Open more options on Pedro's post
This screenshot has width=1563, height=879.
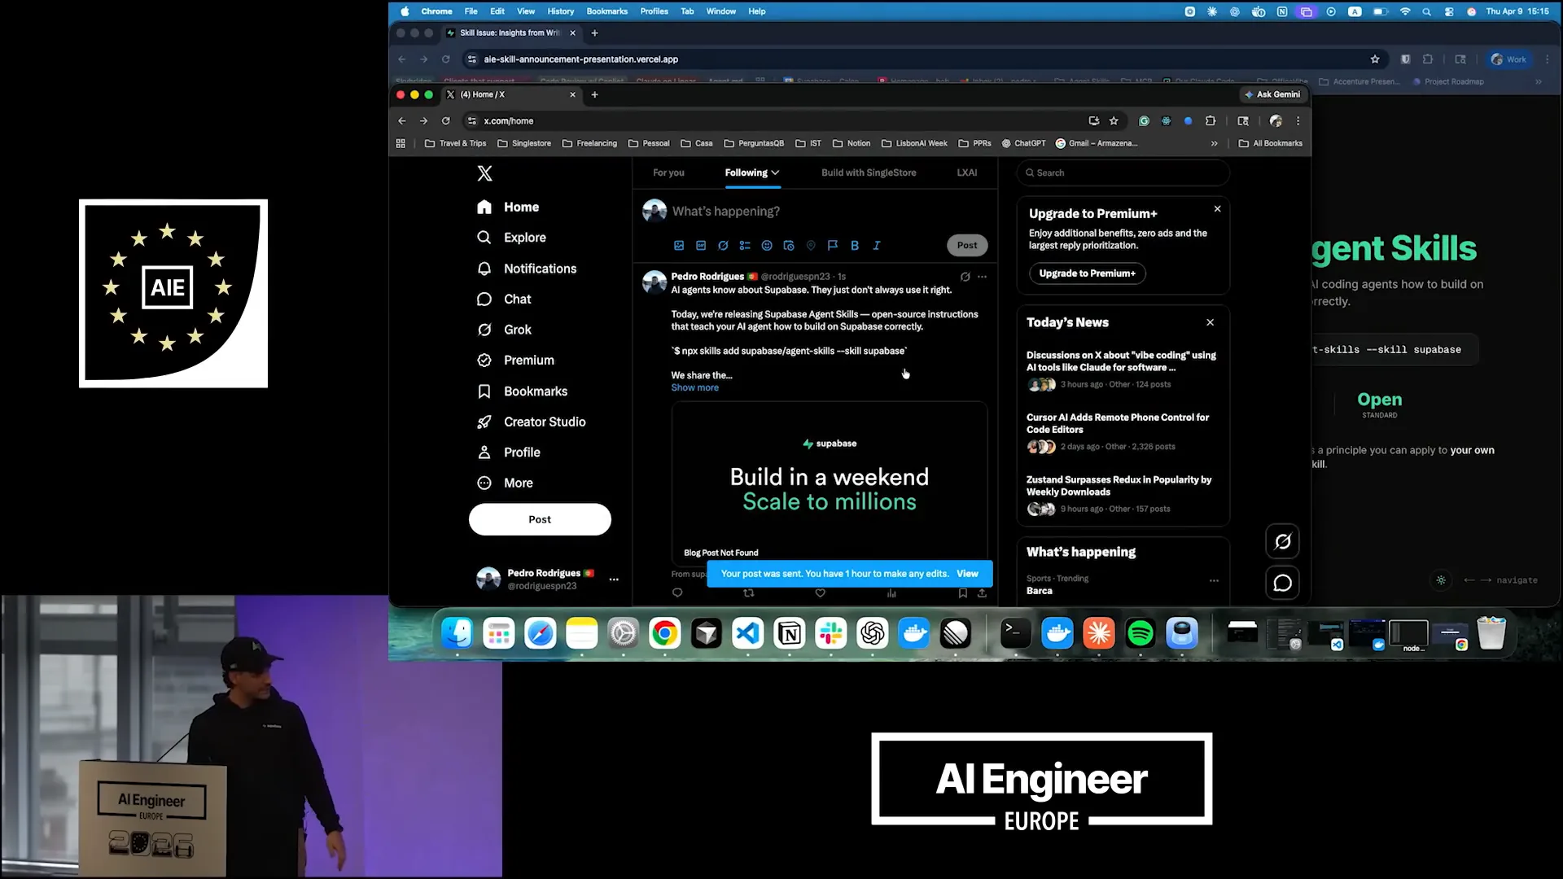coord(983,277)
